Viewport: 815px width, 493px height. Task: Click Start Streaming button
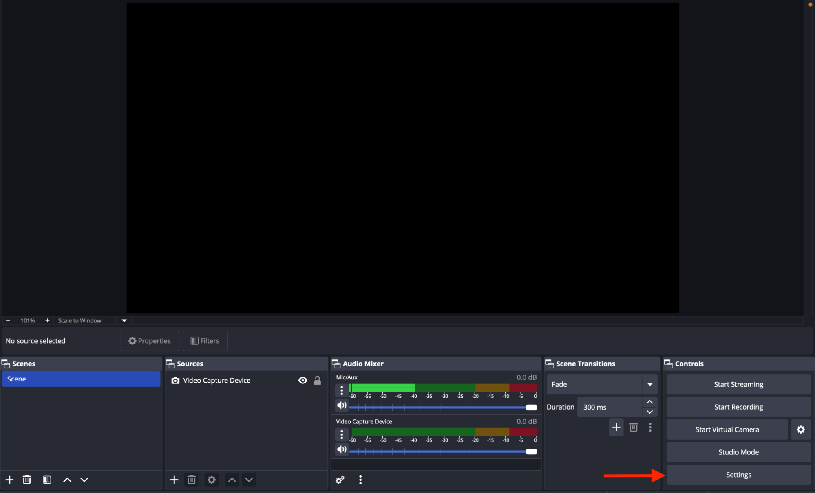(738, 384)
